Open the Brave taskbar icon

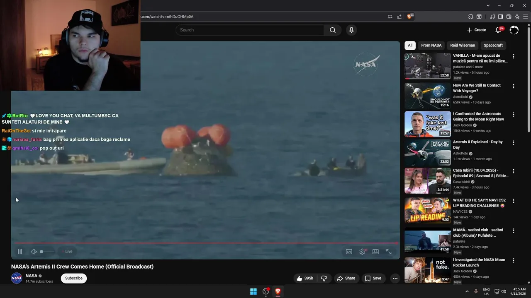[x=278, y=291]
